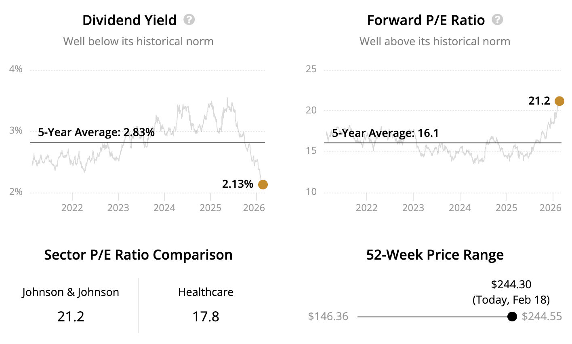
Task: Click the 2023 label on Forward P/E axis
Action: pyautogui.click(x=413, y=208)
